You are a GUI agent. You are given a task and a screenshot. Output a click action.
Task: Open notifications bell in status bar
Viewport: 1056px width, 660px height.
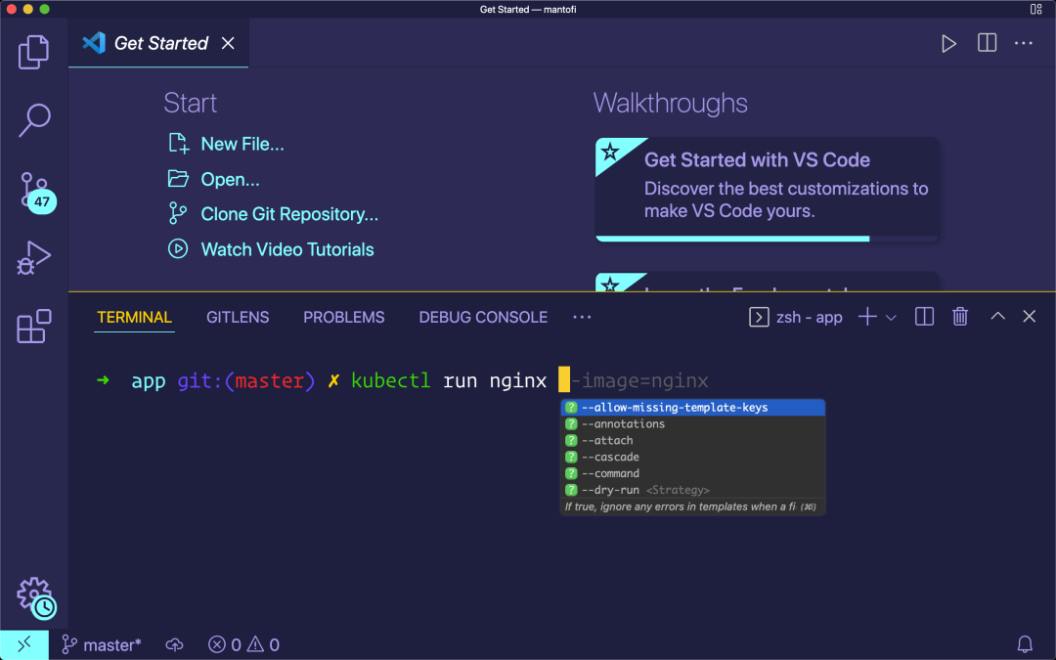[1025, 644]
